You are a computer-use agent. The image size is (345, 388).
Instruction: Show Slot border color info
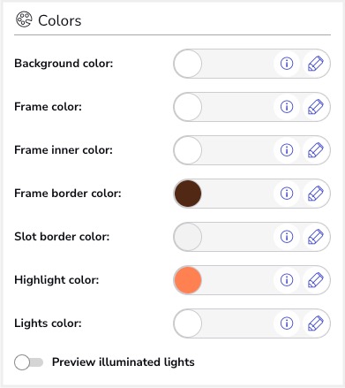click(287, 237)
